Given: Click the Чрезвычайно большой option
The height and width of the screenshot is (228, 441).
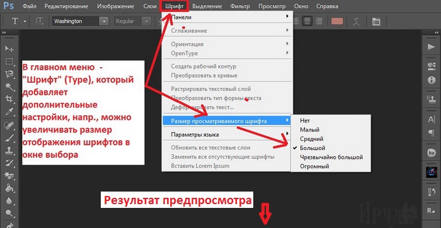Looking at the screenshot, I should [x=331, y=157].
